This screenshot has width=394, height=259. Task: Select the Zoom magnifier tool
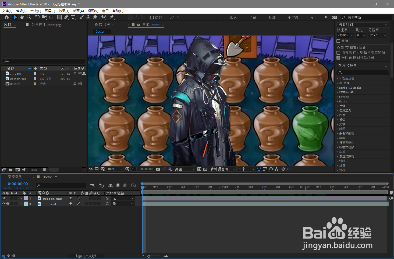click(29, 17)
